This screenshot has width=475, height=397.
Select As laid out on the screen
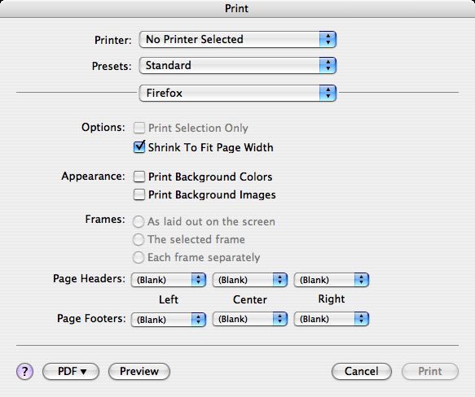point(139,221)
